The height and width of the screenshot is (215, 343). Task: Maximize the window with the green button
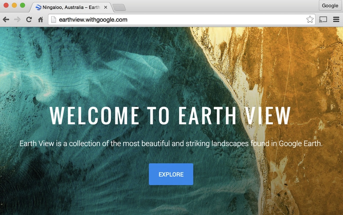(x=23, y=5)
